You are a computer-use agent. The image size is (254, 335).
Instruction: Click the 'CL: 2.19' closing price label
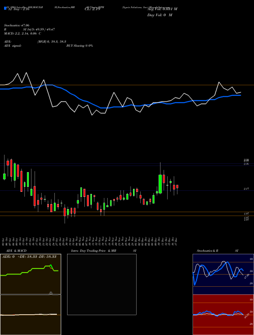pos(92,9)
